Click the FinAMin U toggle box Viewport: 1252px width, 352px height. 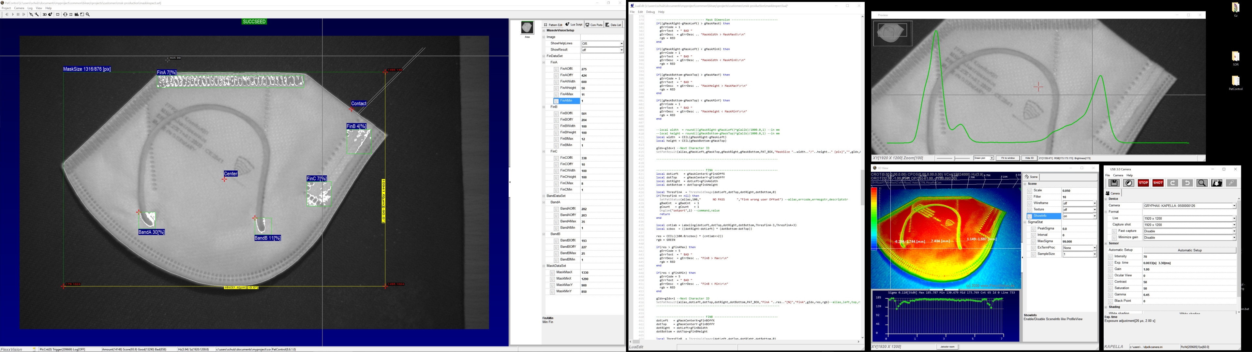pos(556,101)
